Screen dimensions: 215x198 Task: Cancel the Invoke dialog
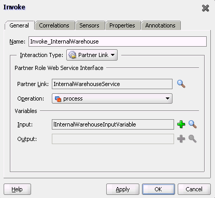click(194, 189)
